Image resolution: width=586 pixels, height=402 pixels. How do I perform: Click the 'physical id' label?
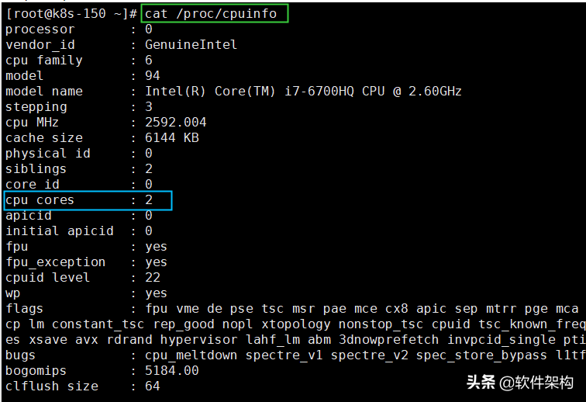(x=48, y=154)
